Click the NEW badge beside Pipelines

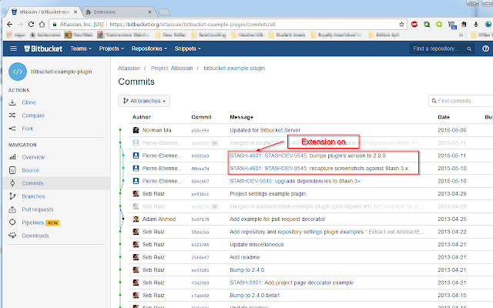[52, 223]
